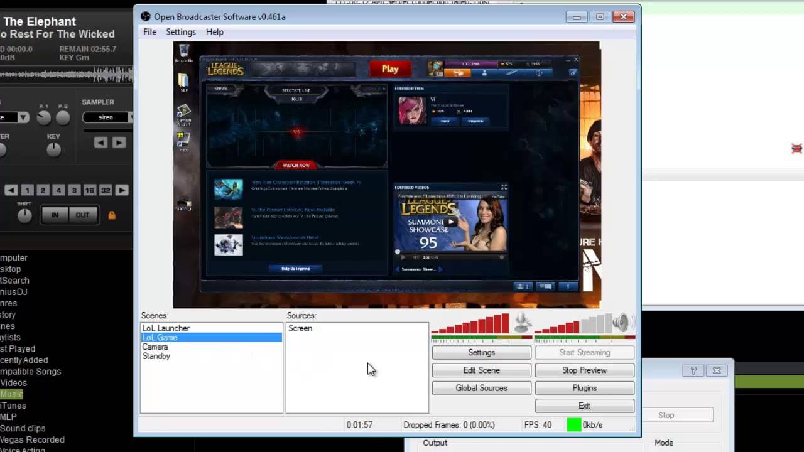Screen dimensions: 804x452
Task: Select the LoL Launcher scene
Action: pyautogui.click(x=166, y=328)
